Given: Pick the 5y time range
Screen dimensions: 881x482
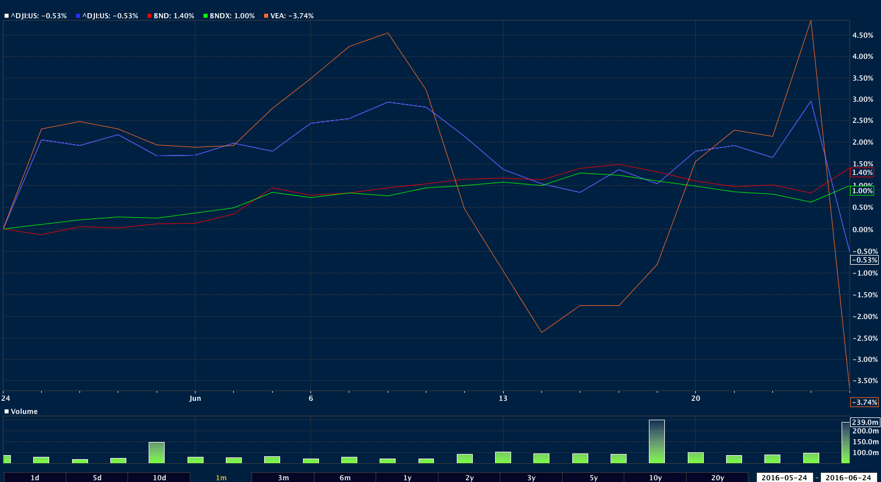Looking at the screenshot, I should pos(593,477).
